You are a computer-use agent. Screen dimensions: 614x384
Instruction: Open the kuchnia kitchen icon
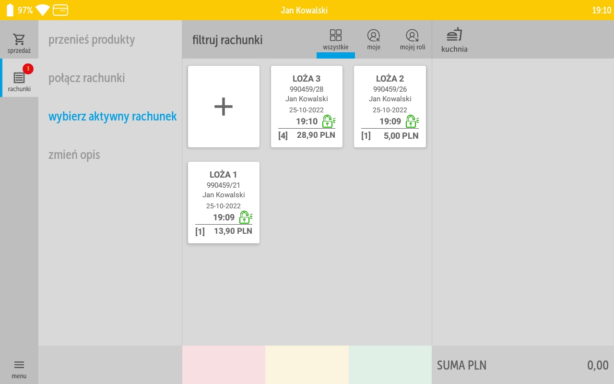click(x=454, y=35)
